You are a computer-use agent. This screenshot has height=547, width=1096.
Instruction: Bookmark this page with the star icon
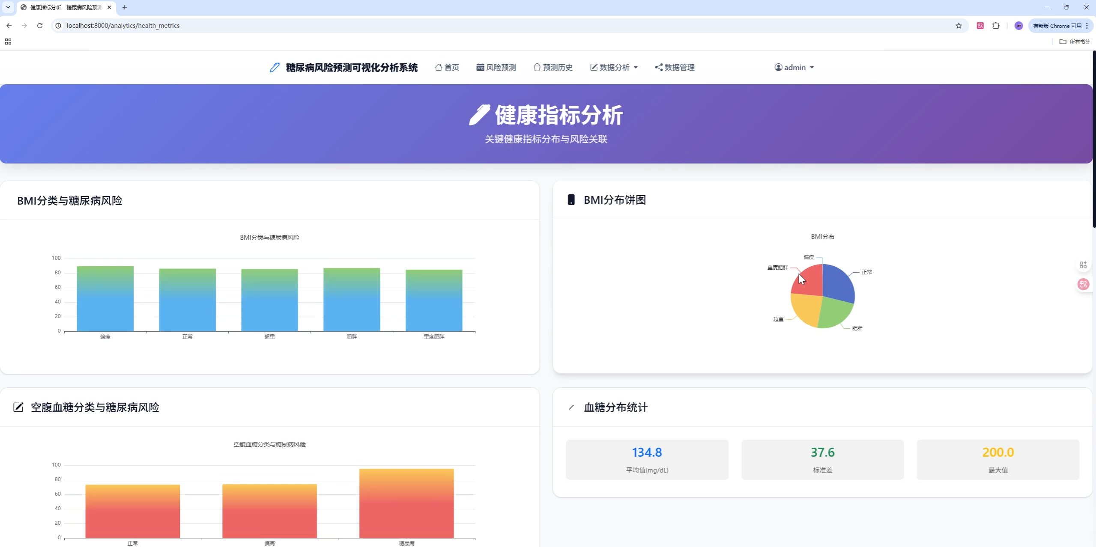pos(959,26)
